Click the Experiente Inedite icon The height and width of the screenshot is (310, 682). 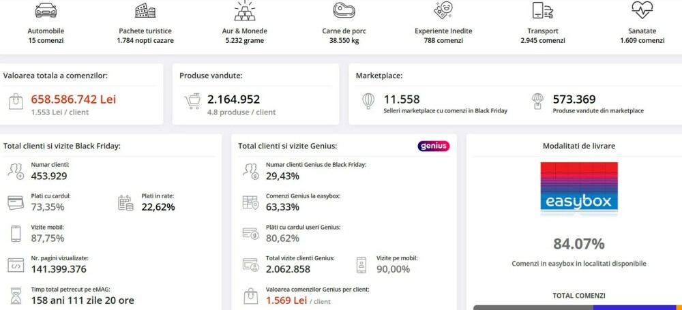(x=443, y=10)
